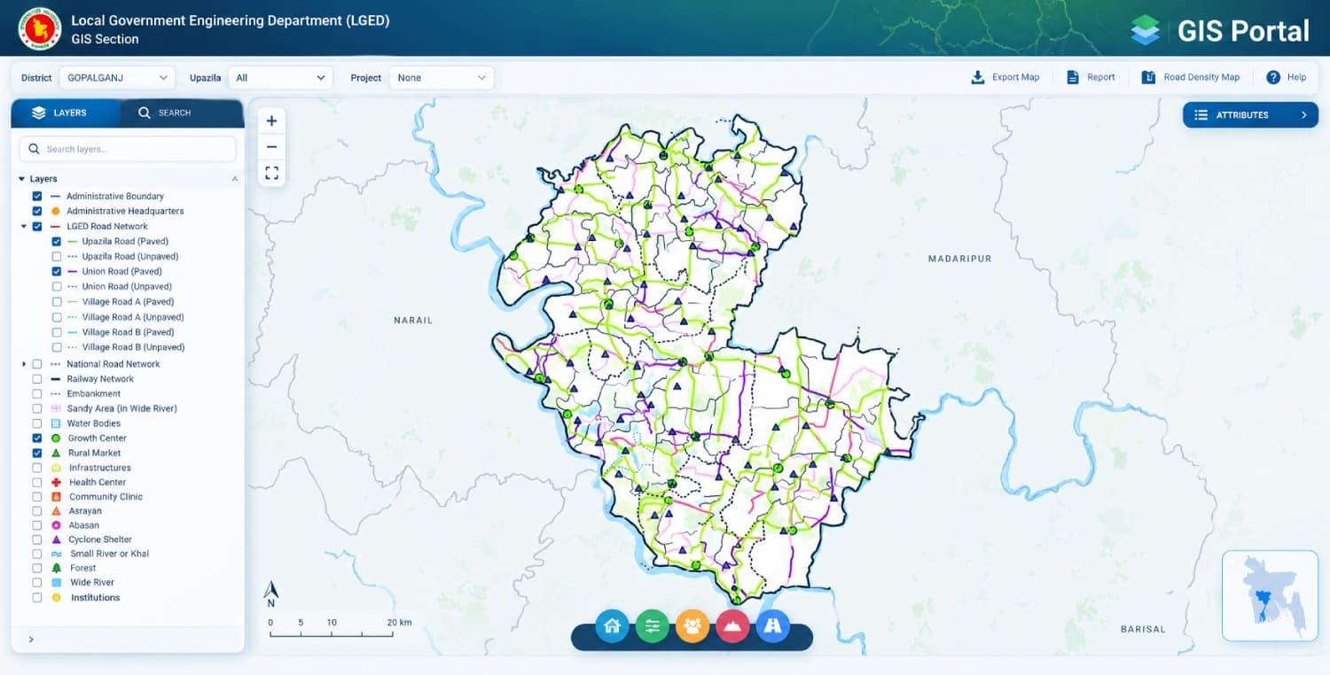This screenshot has width=1330, height=675.
Task: Turn off the Growth Center layer
Action: (37, 438)
